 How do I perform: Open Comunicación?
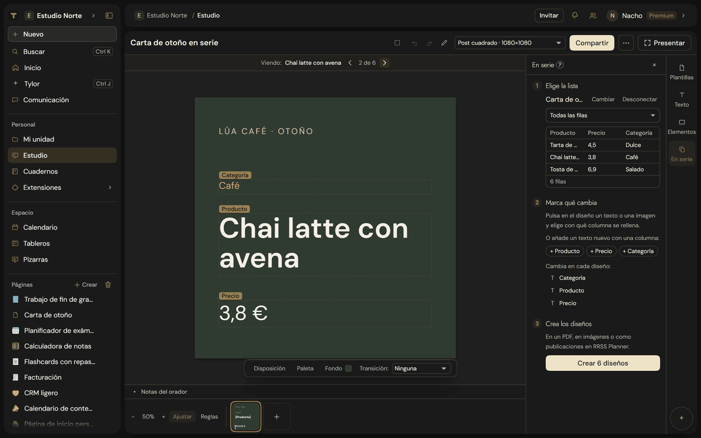coord(62,100)
